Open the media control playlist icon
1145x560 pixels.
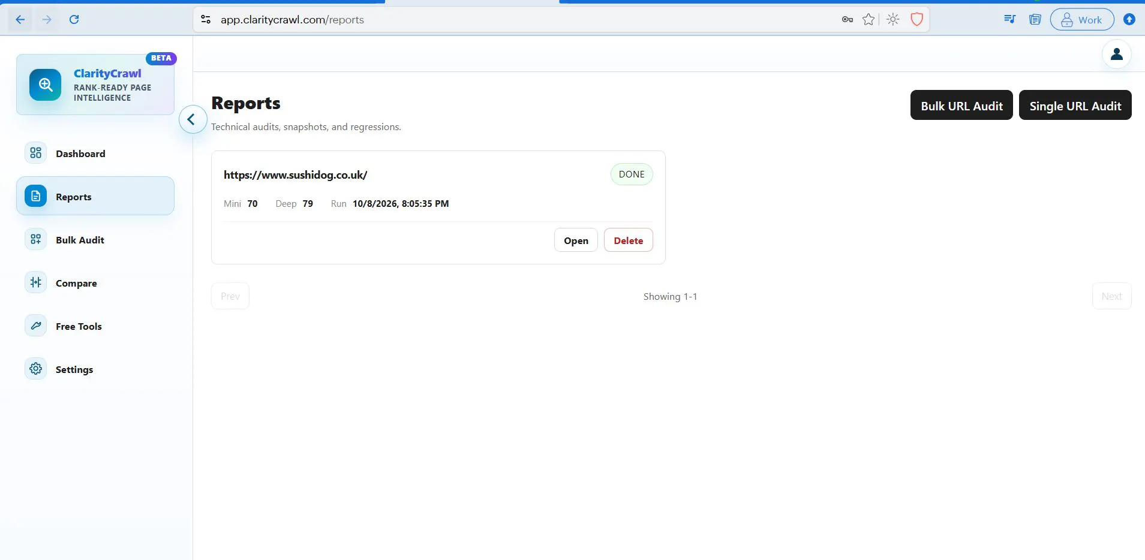(x=1009, y=20)
